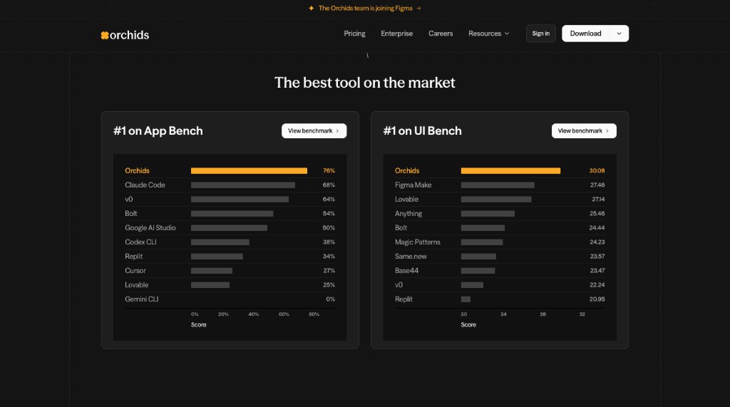Viewport: 730px width, 407px height.
Task: Click the Magic Patterns label
Action: click(x=417, y=242)
